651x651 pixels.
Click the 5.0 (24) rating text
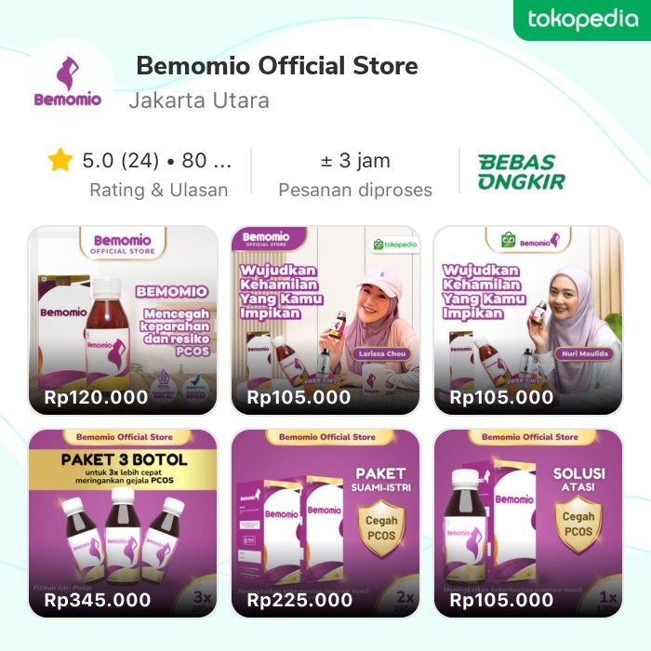coord(120,160)
